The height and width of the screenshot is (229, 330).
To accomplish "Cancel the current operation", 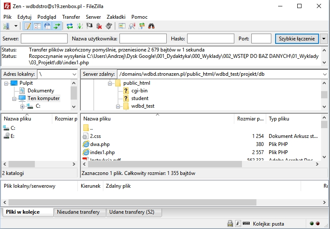I will click(x=89, y=26).
